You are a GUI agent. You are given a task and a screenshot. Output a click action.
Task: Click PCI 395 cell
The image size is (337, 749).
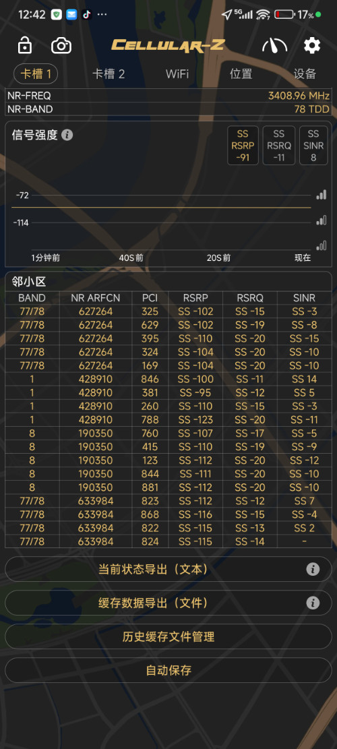150,338
